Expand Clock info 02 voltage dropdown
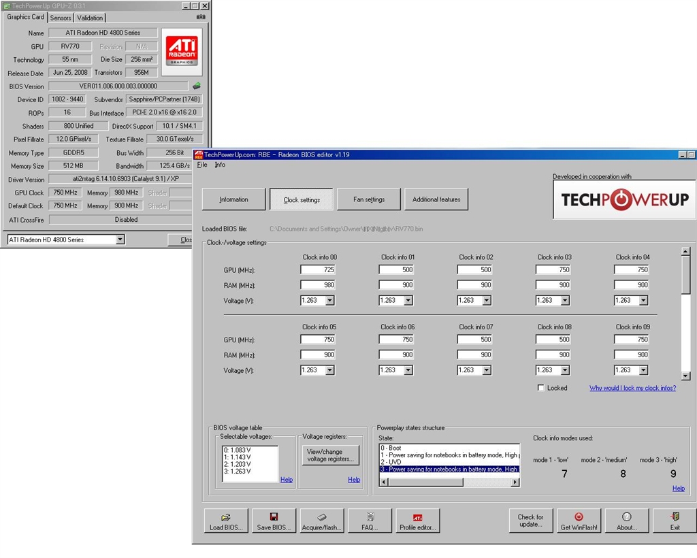 coord(487,301)
